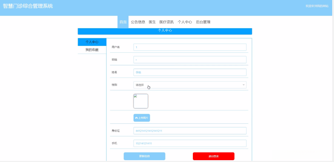Open the 首页 navigation tab
Viewport: 334px width, 162px height.
[123, 22]
